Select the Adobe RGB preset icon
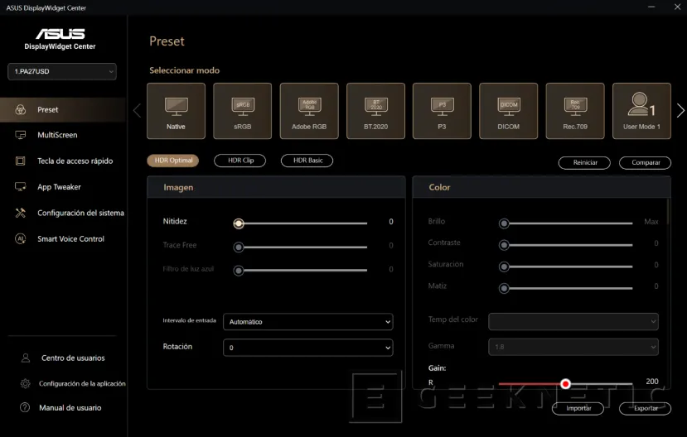The height and width of the screenshot is (437, 687). [309, 111]
